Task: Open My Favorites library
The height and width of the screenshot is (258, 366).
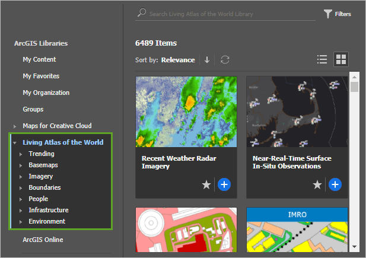Action: [41, 76]
